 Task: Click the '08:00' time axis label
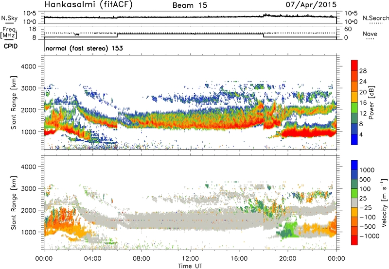pyautogui.click(x=141, y=259)
